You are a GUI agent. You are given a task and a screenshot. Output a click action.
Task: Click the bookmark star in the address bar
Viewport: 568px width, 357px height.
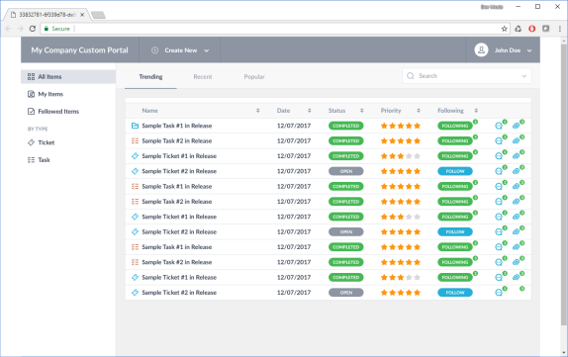click(504, 29)
